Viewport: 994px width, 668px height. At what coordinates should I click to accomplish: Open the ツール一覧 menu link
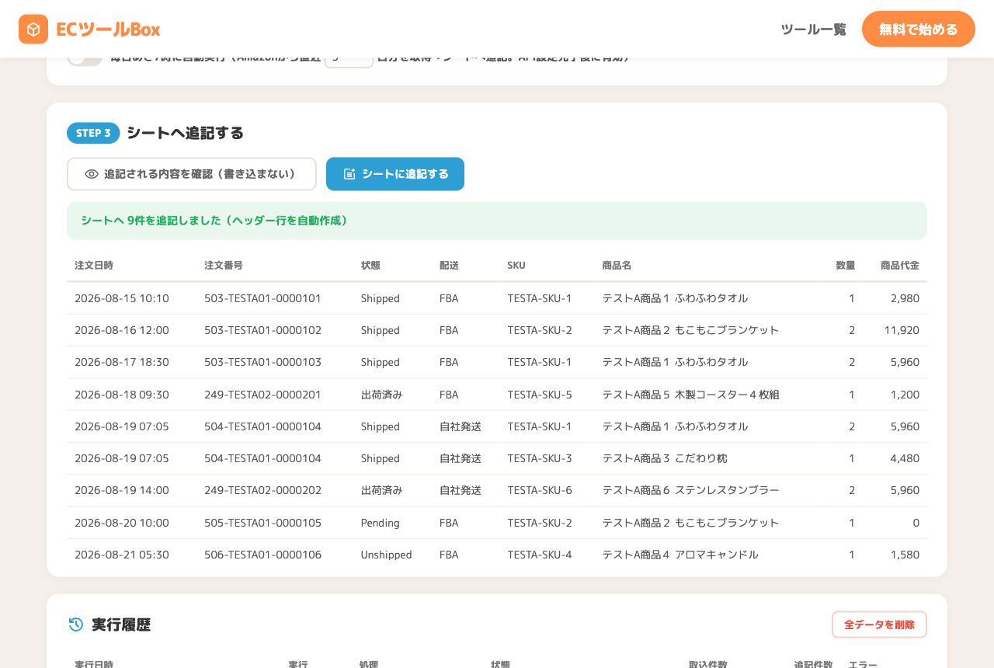(813, 30)
